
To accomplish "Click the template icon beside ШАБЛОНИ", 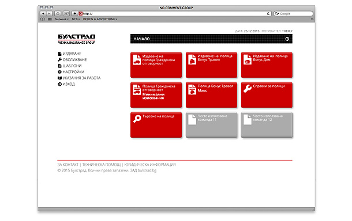I will (59, 66).
